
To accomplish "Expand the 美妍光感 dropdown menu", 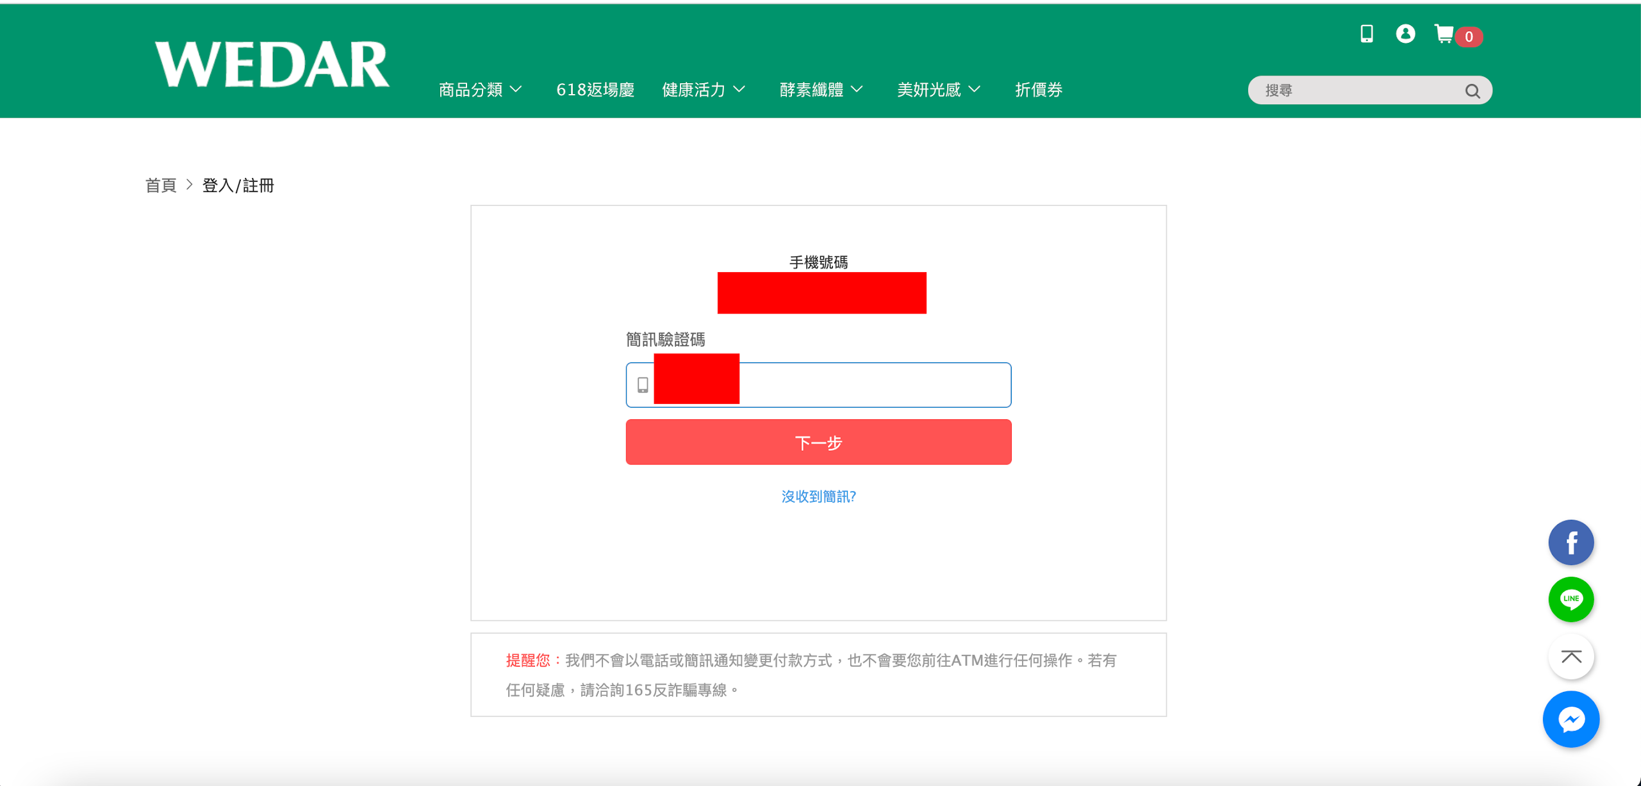I will click(939, 90).
